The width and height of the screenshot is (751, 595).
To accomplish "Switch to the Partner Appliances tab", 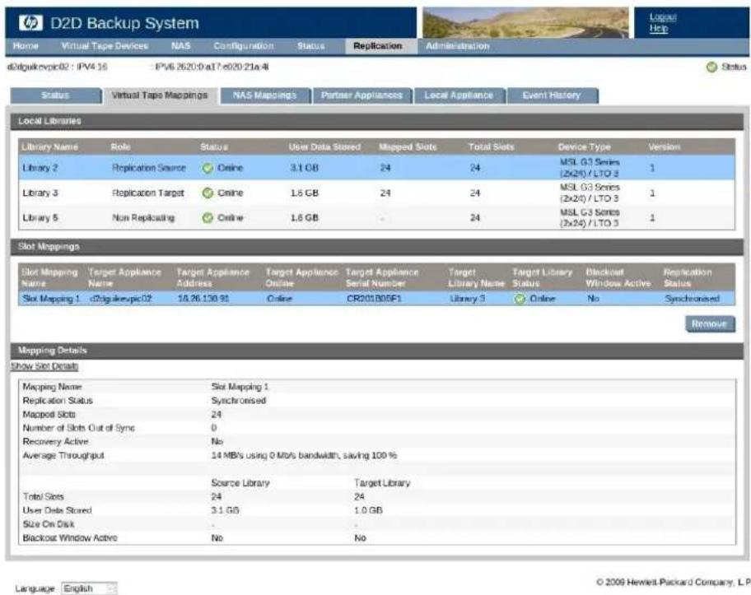I will click(362, 95).
